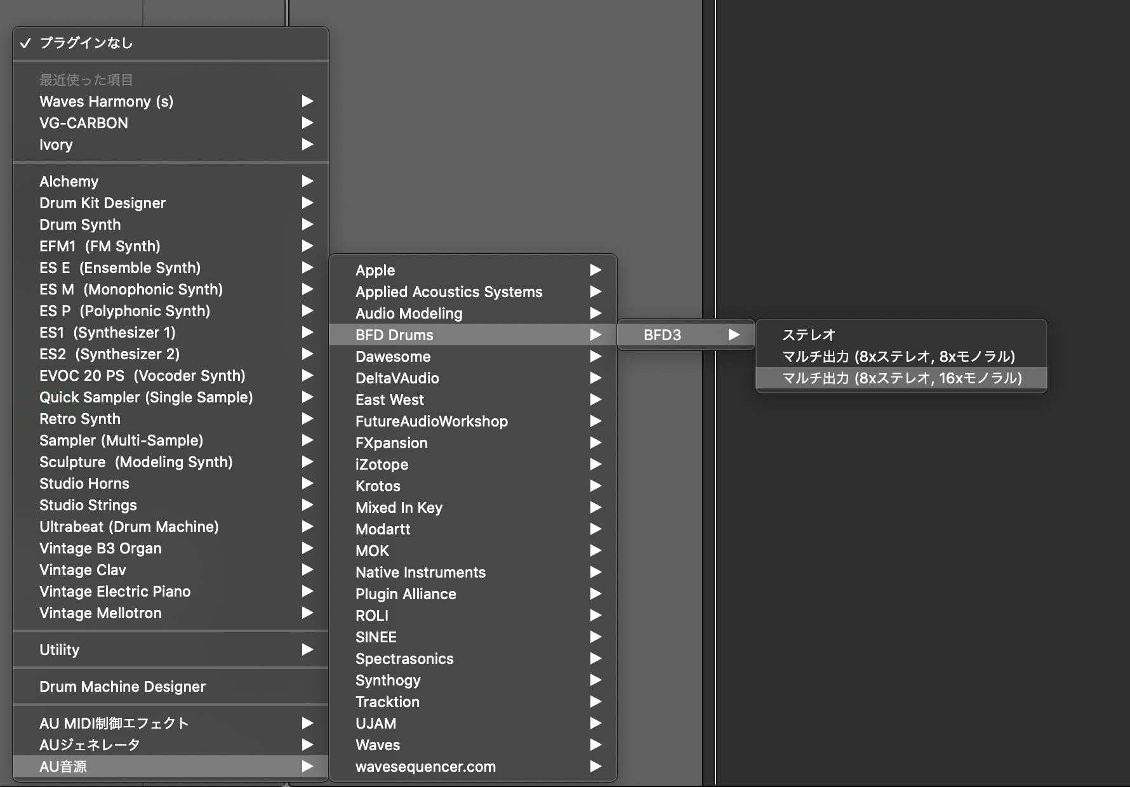Open FutureAudioWorkshop submenu
Viewport: 1130px width, 787px height.
pos(473,421)
